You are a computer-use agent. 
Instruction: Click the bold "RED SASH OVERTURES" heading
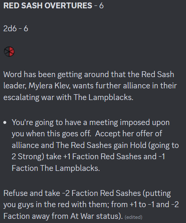tap(48, 5)
